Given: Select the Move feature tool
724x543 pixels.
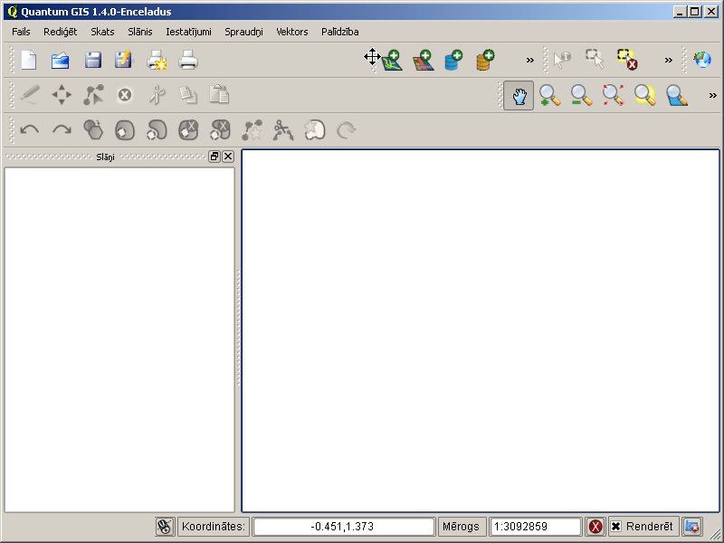Looking at the screenshot, I should [62, 95].
